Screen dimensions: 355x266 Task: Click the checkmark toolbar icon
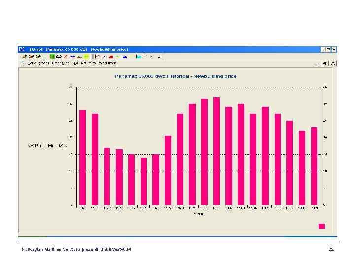tap(159, 57)
